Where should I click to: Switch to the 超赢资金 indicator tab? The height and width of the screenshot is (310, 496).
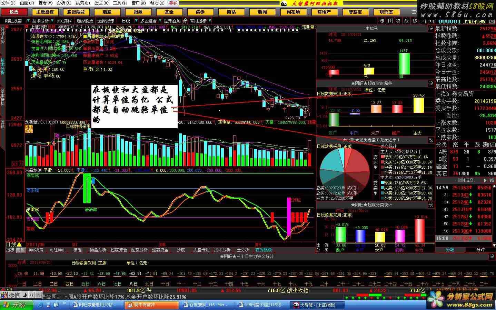tap(160, 250)
